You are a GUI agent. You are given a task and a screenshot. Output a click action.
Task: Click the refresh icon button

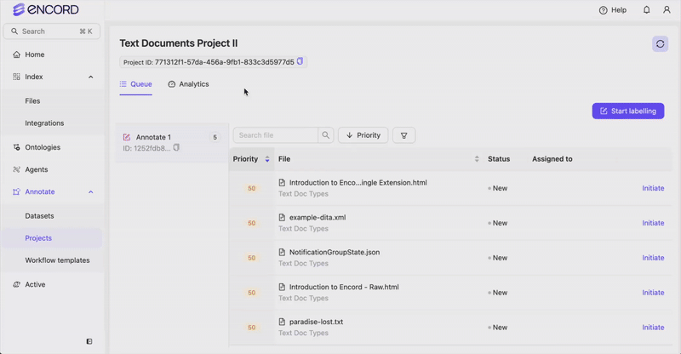coord(660,44)
